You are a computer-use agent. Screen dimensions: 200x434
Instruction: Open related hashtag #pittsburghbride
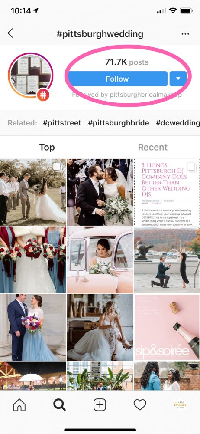(119, 123)
